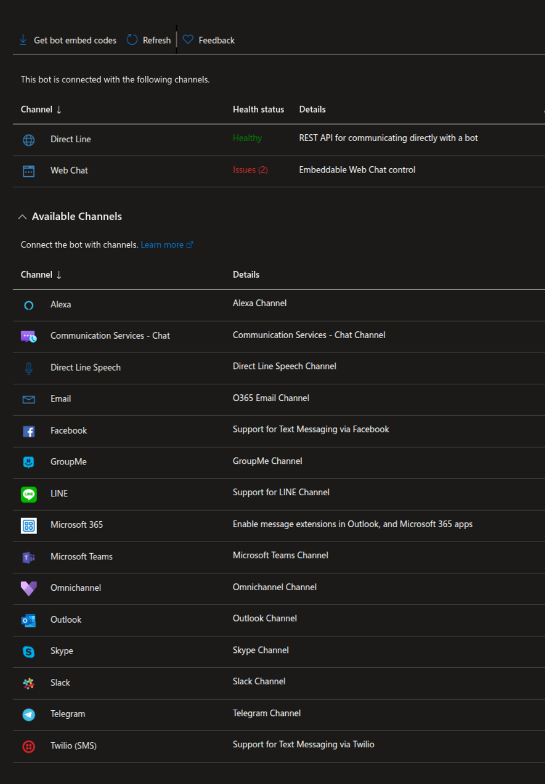Screen dimensions: 545x784
Task: Click the Healthy status for Direct Line
Action: click(x=247, y=138)
